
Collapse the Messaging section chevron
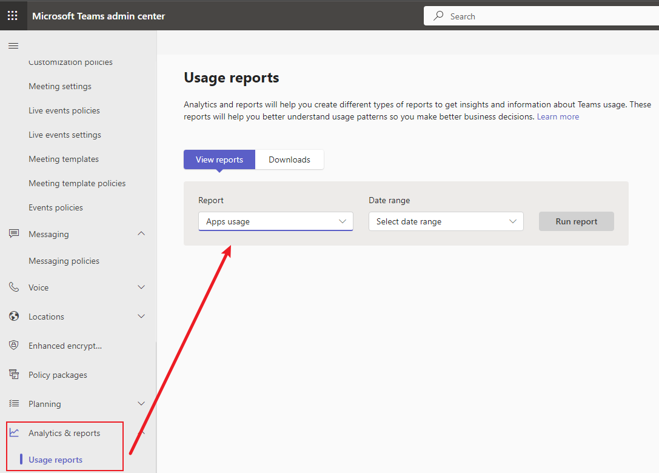(141, 233)
